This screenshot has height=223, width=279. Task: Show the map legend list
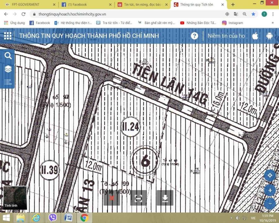(x=8, y=82)
